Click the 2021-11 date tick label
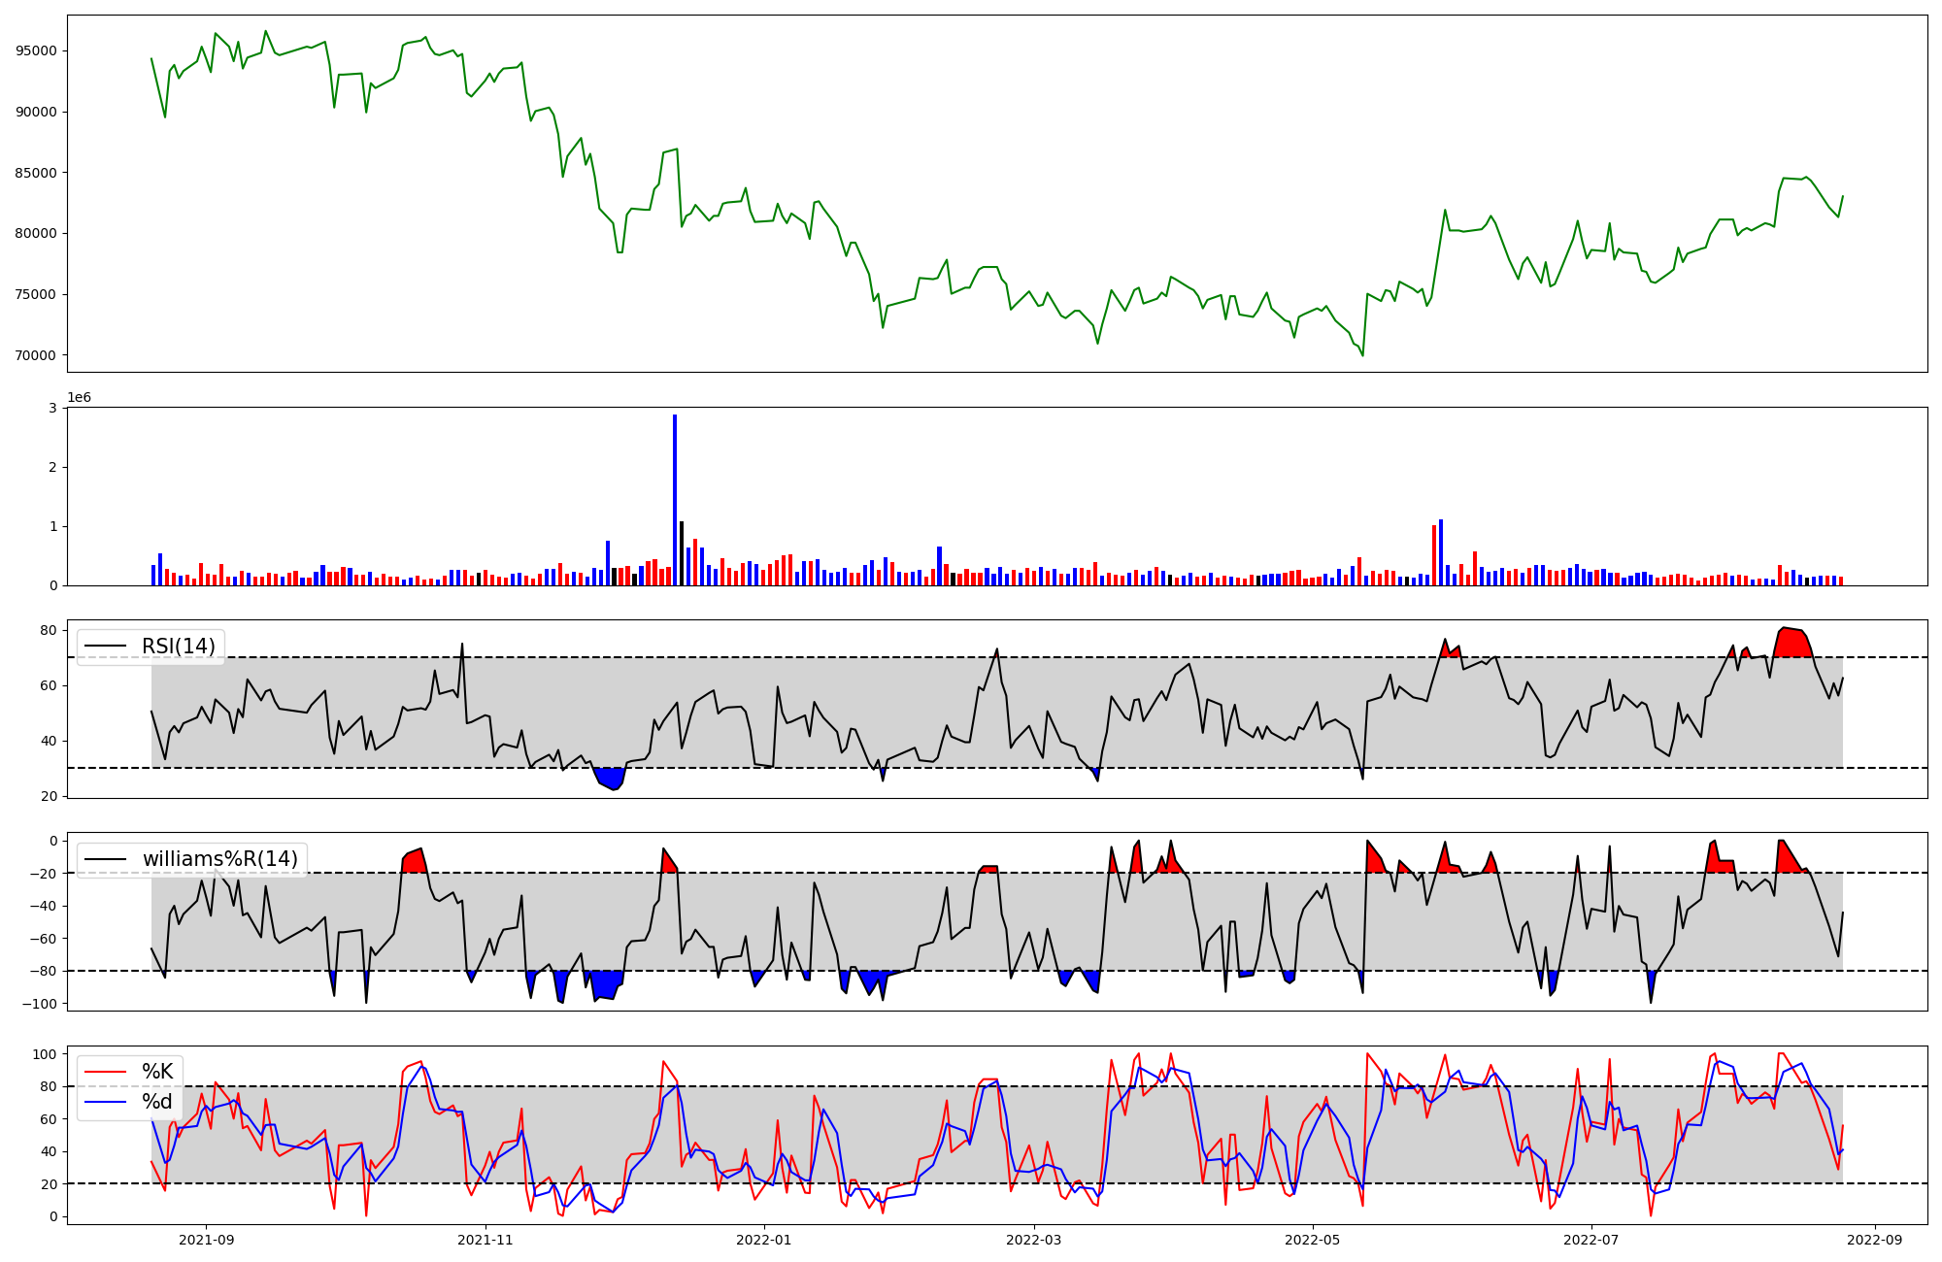 point(485,1240)
